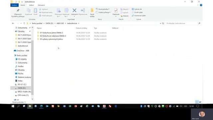Select folder 05 vybery vykonovych jisticu
Viewport: 213px width, 120px height.
tap(51, 39)
